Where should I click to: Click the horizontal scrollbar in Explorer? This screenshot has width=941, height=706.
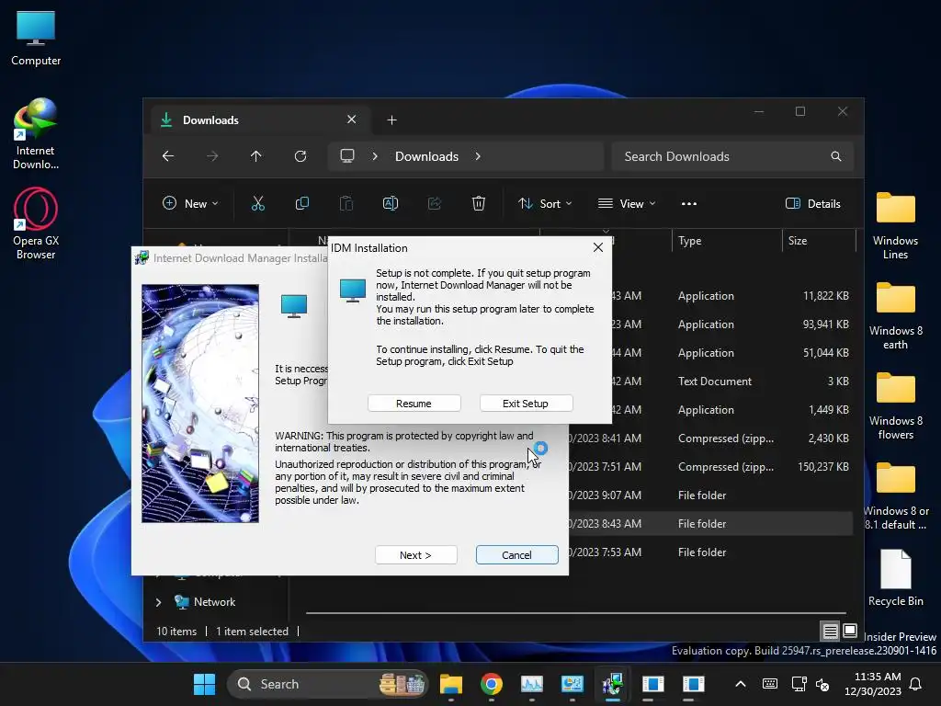pos(576,613)
